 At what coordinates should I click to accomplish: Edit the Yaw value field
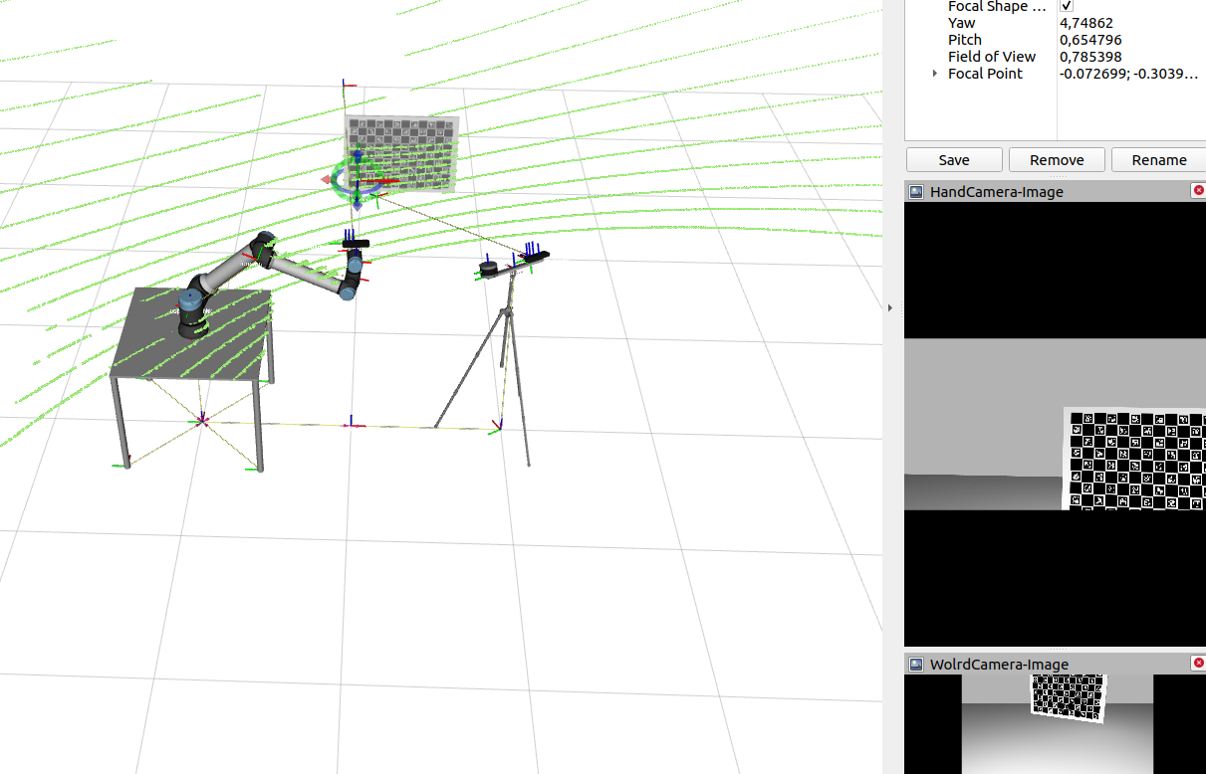click(x=1085, y=22)
